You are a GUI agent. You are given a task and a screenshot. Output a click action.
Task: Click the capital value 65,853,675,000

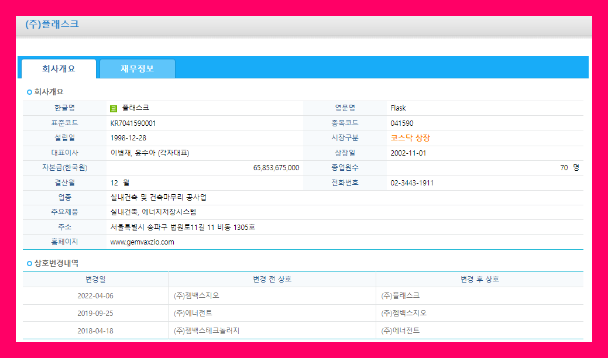click(x=276, y=168)
